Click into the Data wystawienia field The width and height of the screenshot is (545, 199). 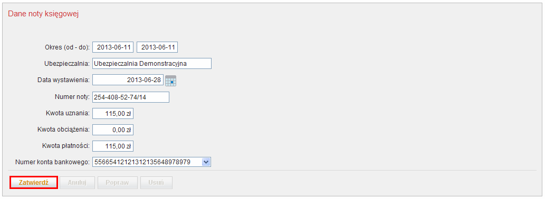click(x=128, y=80)
